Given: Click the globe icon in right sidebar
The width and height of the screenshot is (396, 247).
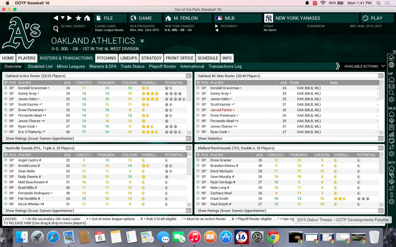Looking at the screenshot, I should pos(391,65).
